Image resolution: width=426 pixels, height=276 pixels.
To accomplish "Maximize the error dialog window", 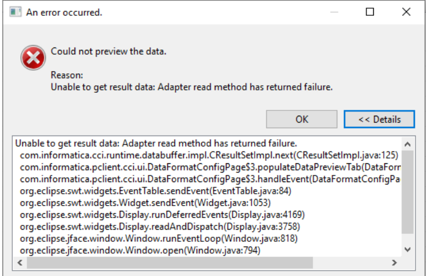I will pos(370,12).
